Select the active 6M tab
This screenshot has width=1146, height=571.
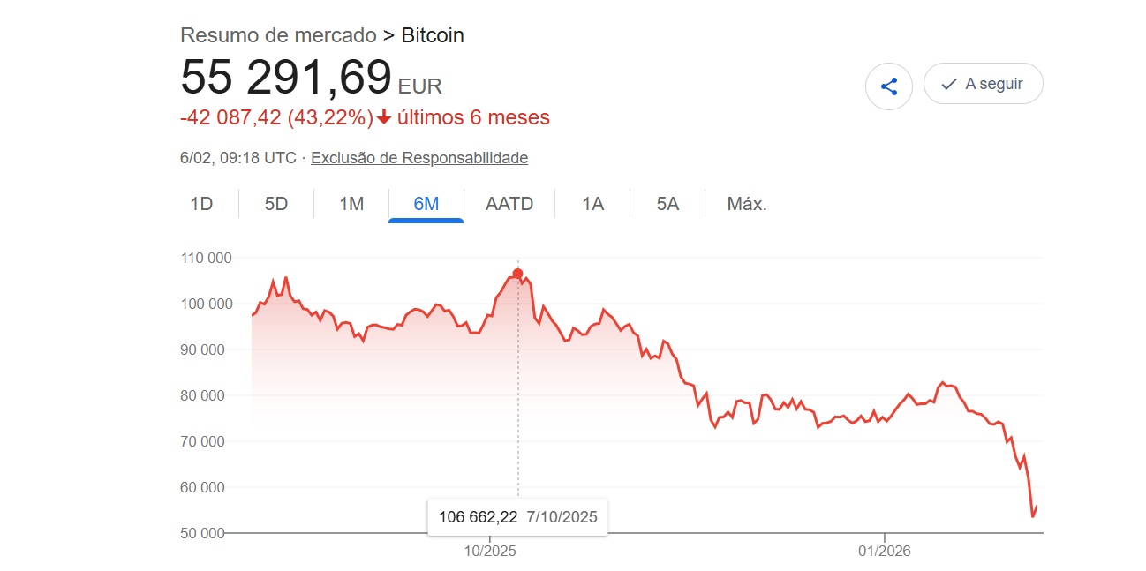click(x=426, y=204)
